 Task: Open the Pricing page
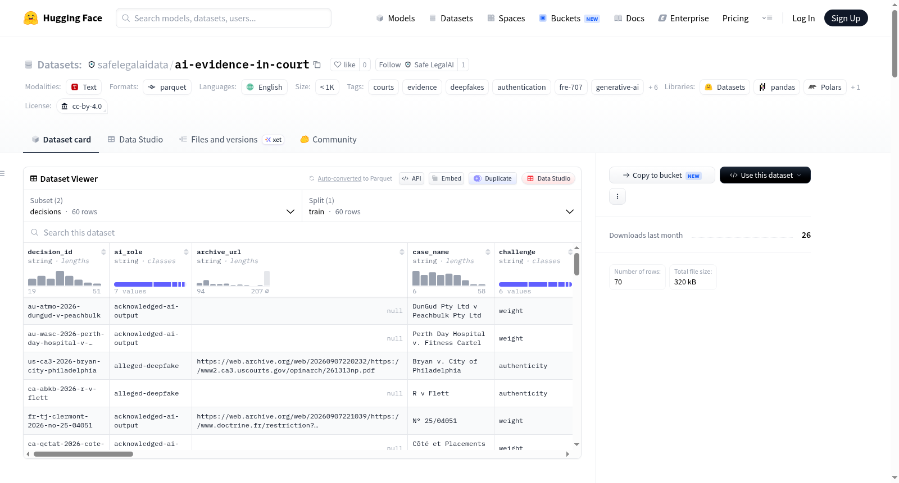(735, 18)
